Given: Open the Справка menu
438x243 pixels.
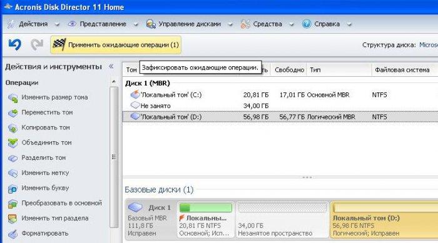Looking at the screenshot, I should tap(327, 24).
